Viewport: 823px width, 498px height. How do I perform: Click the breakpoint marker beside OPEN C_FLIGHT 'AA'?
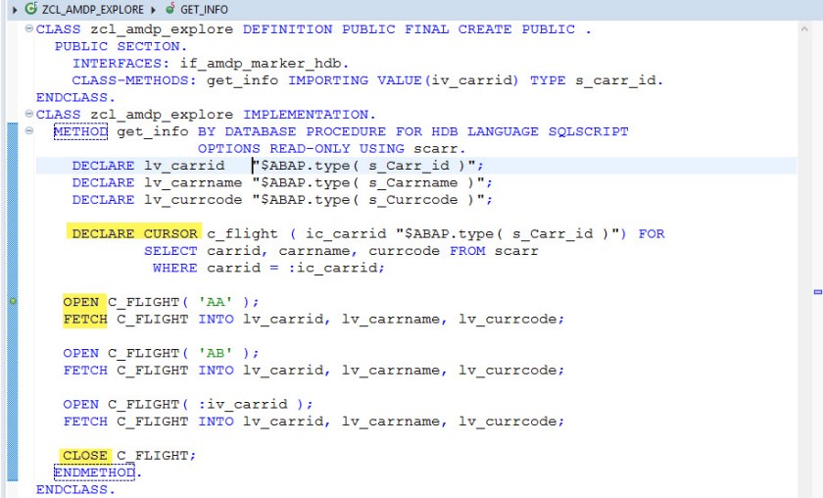pyautogui.click(x=13, y=301)
